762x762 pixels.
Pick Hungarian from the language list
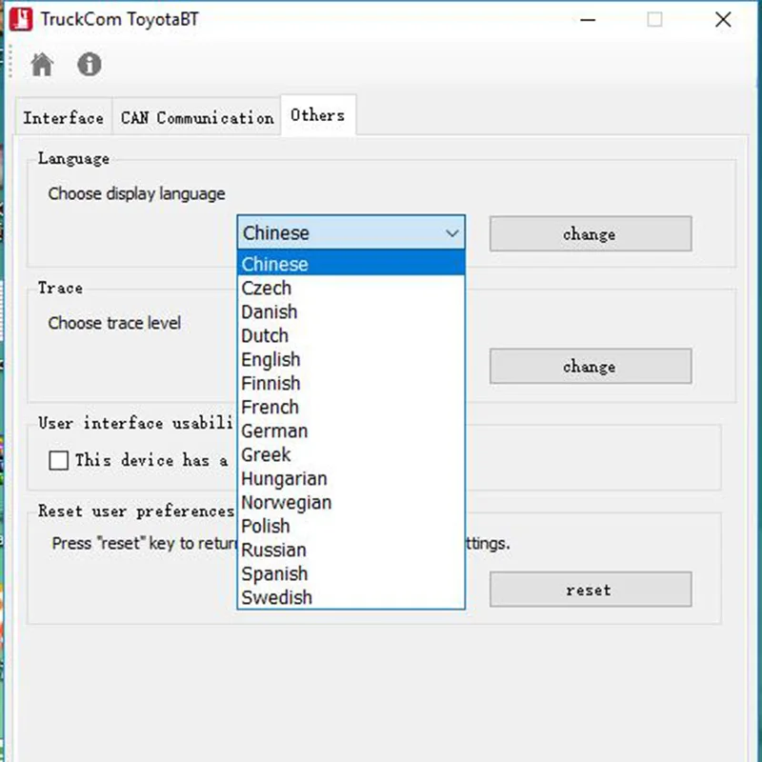coord(351,478)
